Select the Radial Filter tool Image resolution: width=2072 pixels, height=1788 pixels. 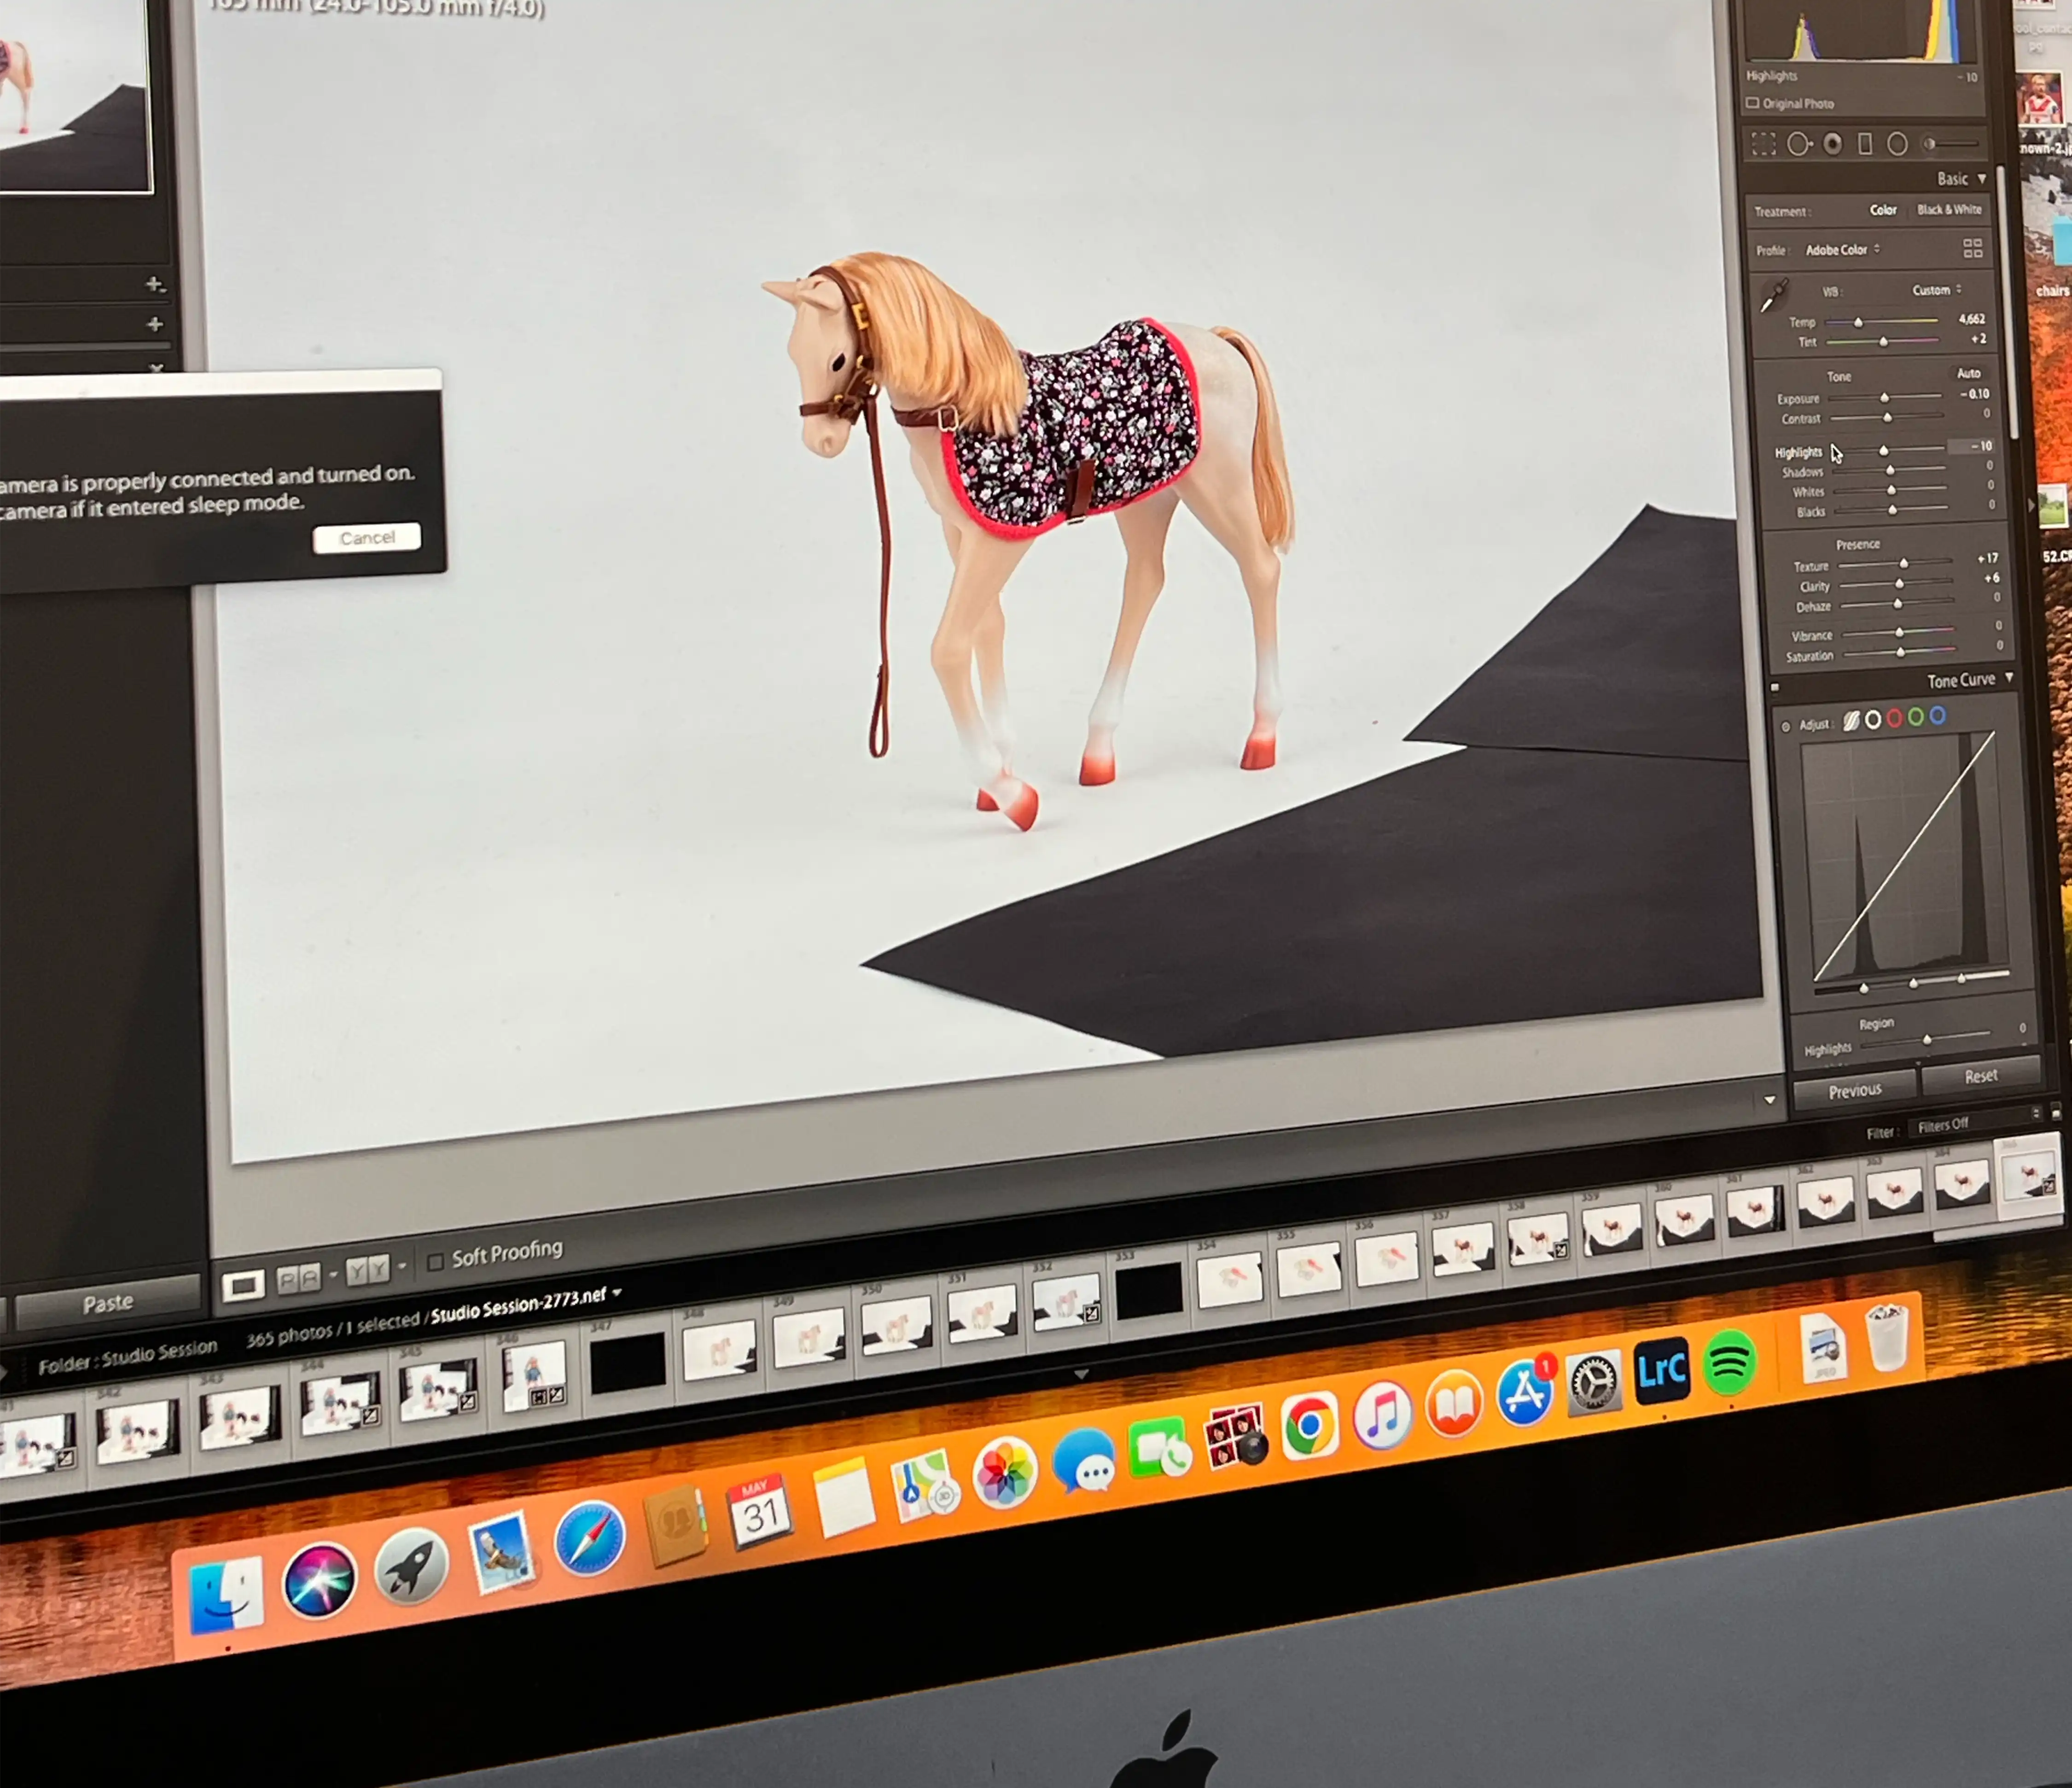(x=1897, y=144)
